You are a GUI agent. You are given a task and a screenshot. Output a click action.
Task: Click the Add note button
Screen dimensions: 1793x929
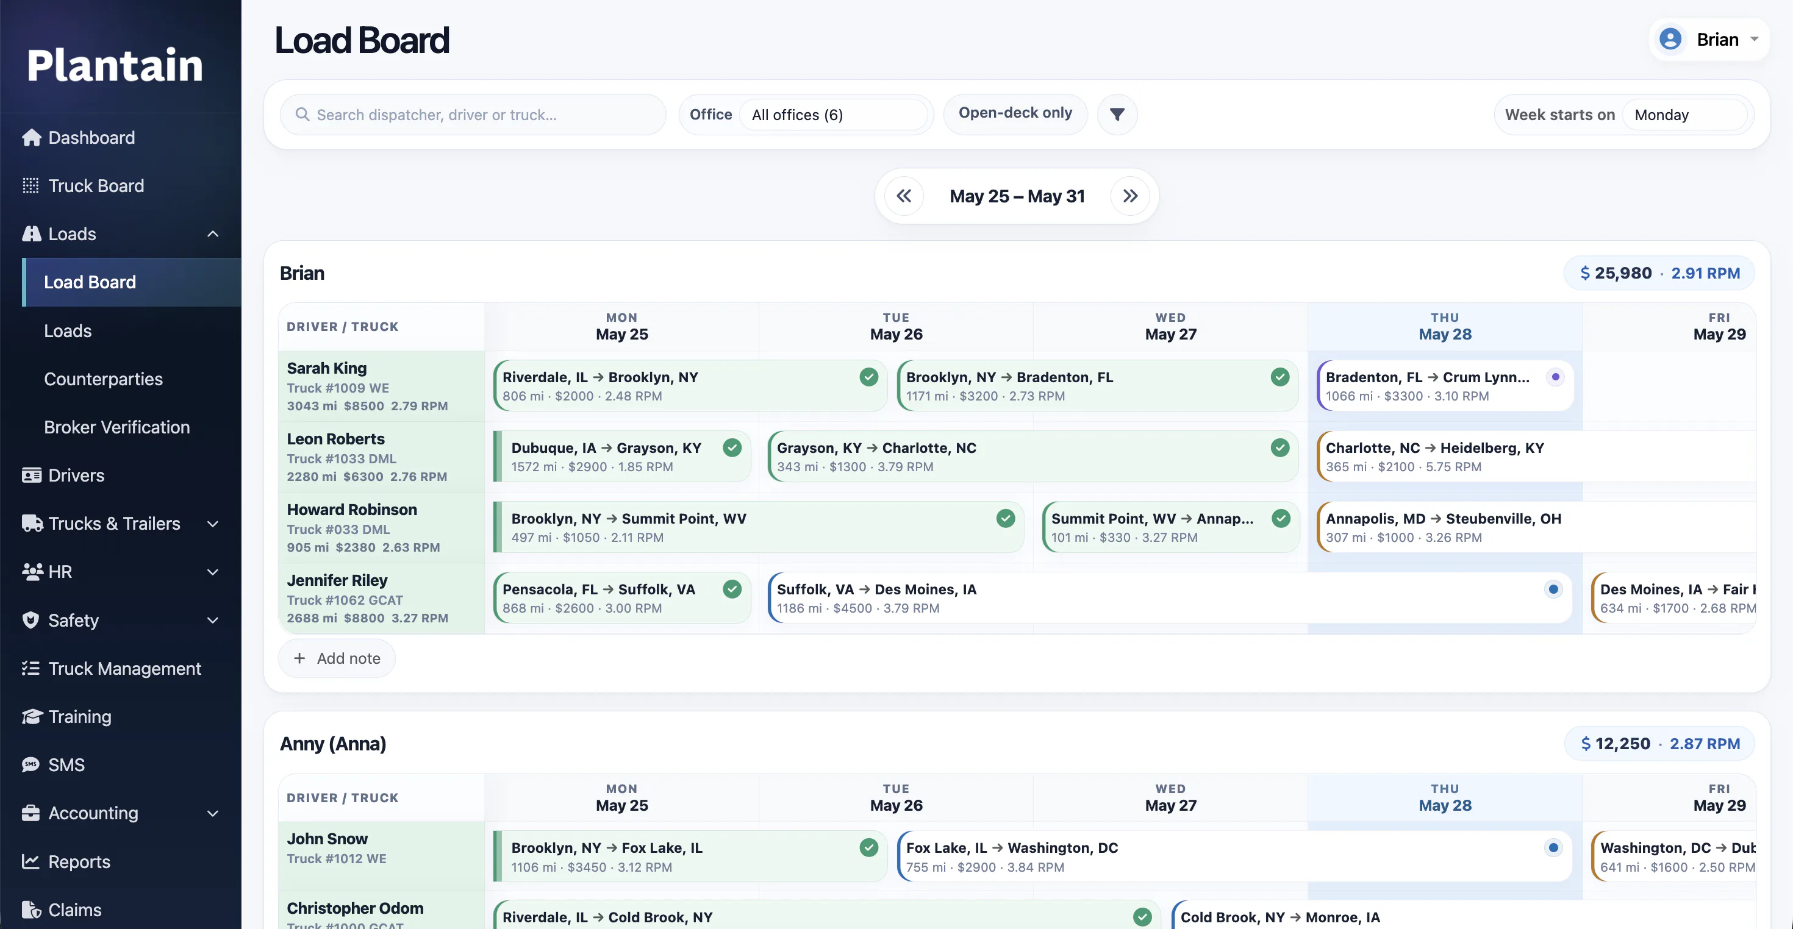(337, 658)
